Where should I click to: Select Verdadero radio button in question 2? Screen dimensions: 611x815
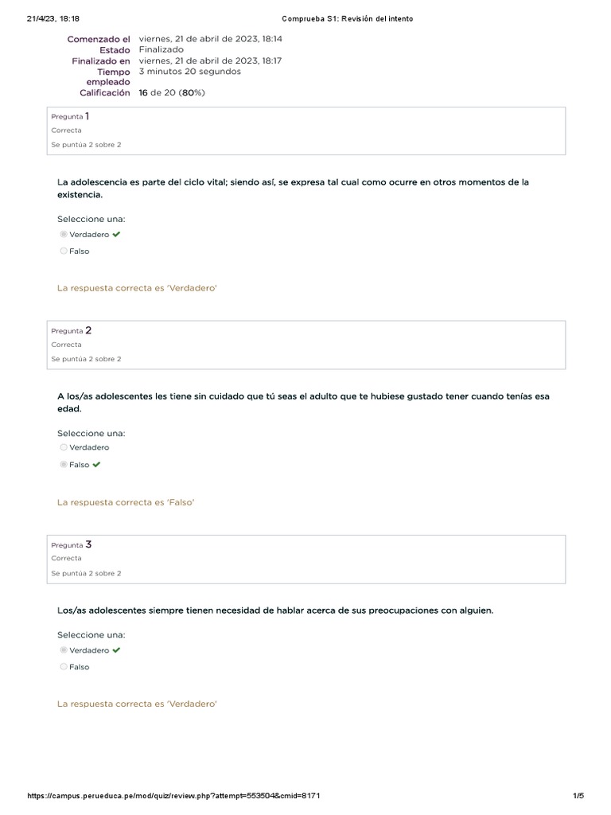pos(64,447)
